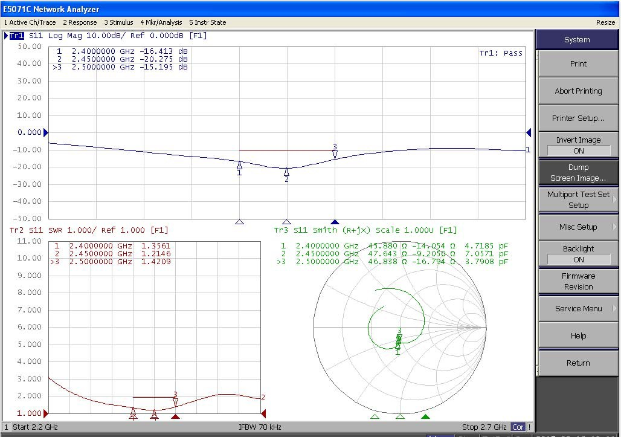621x437 pixels.
Task: Select active marker 3 on Log Mag trace
Action: [335, 154]
